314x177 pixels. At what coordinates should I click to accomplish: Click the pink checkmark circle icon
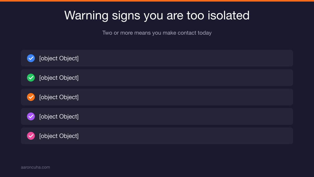31,136
